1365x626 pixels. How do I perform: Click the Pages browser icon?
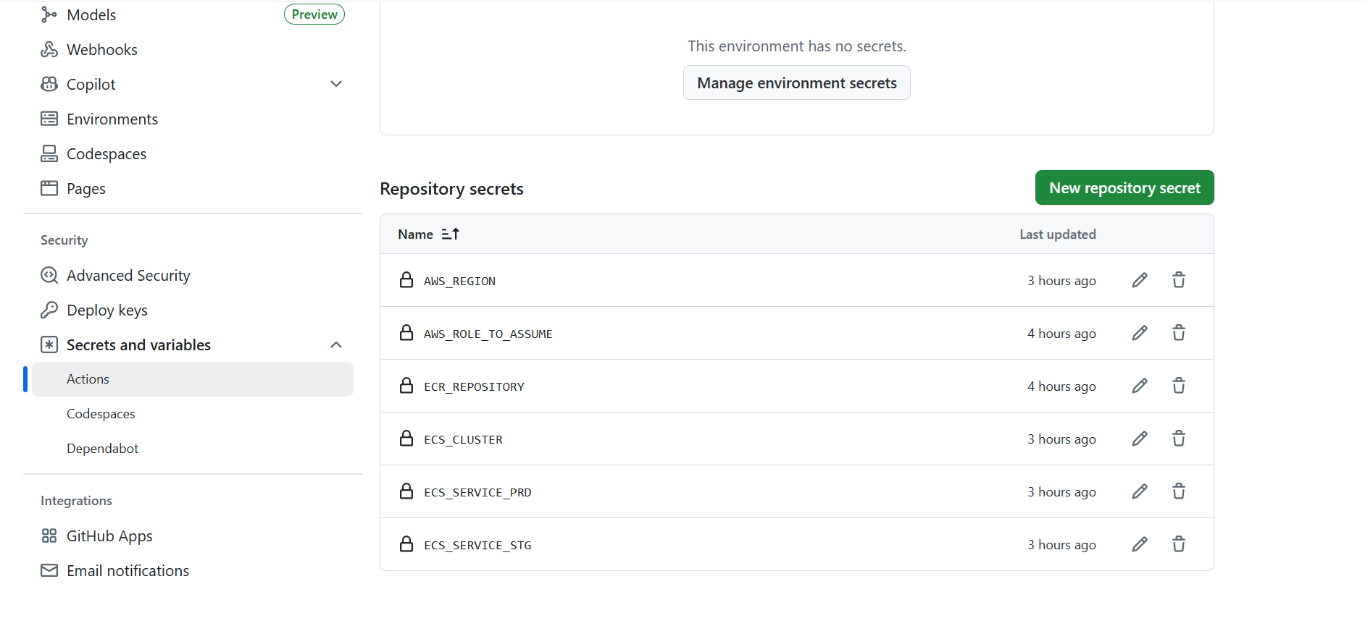tap(49, 188)
